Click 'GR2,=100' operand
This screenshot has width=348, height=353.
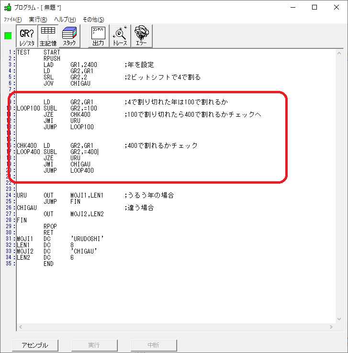[x=84, y=108]
